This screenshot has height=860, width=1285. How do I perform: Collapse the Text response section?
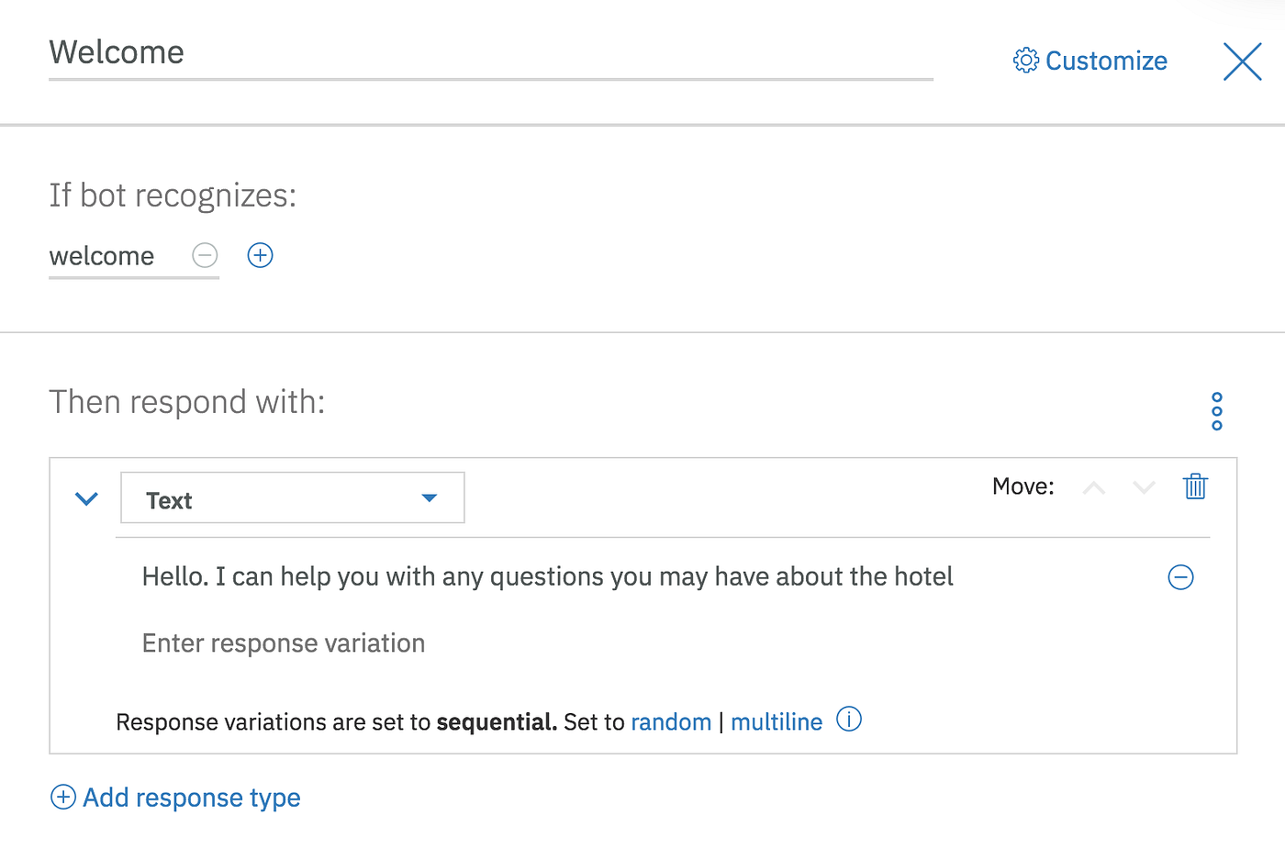pos(86,499)
